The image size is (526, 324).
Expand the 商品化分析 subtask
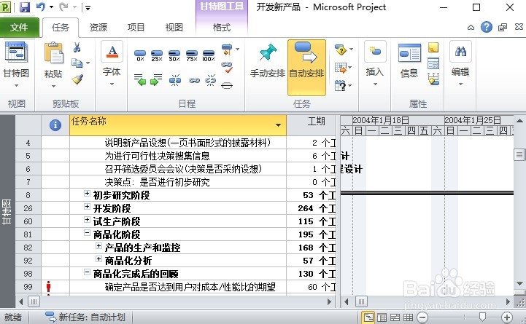coord(98,258)
